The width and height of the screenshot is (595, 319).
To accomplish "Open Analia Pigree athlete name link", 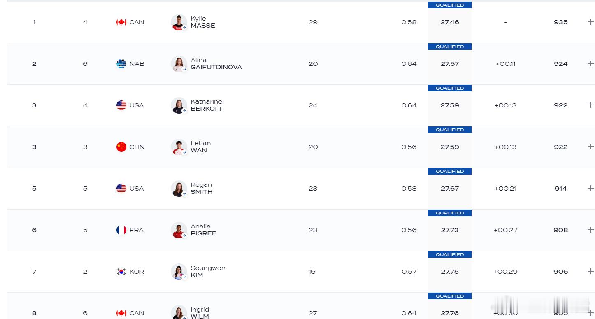I will (x=203, y=230).
